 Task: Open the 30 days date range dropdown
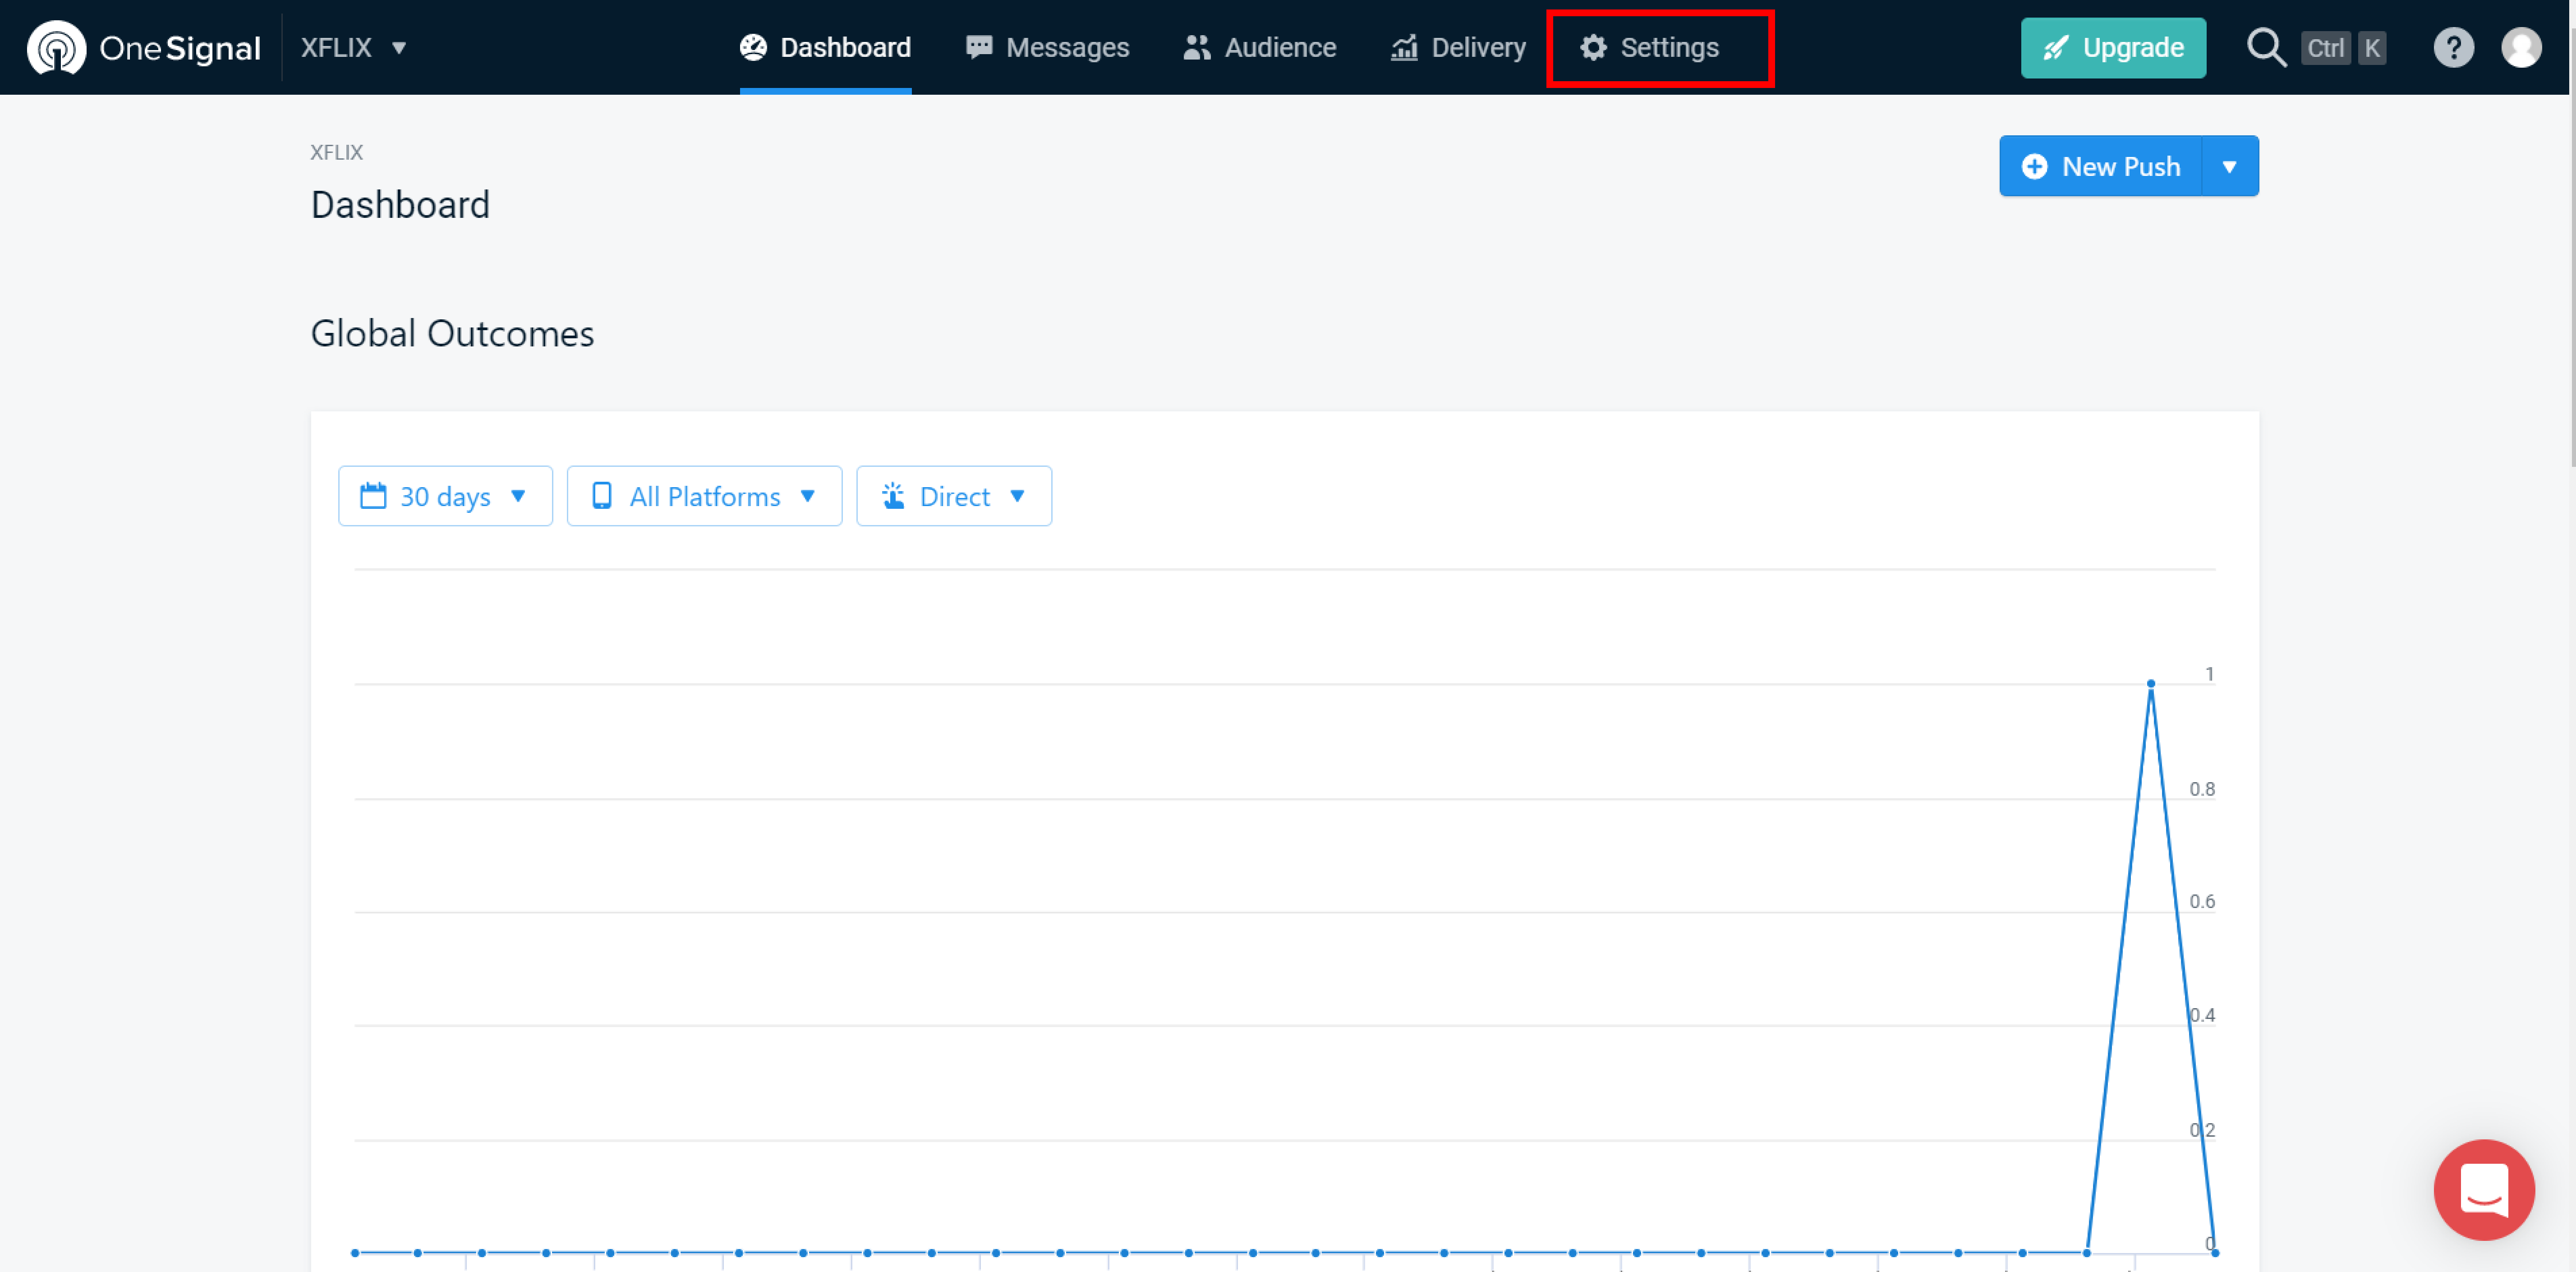click(x=445, y=496)
